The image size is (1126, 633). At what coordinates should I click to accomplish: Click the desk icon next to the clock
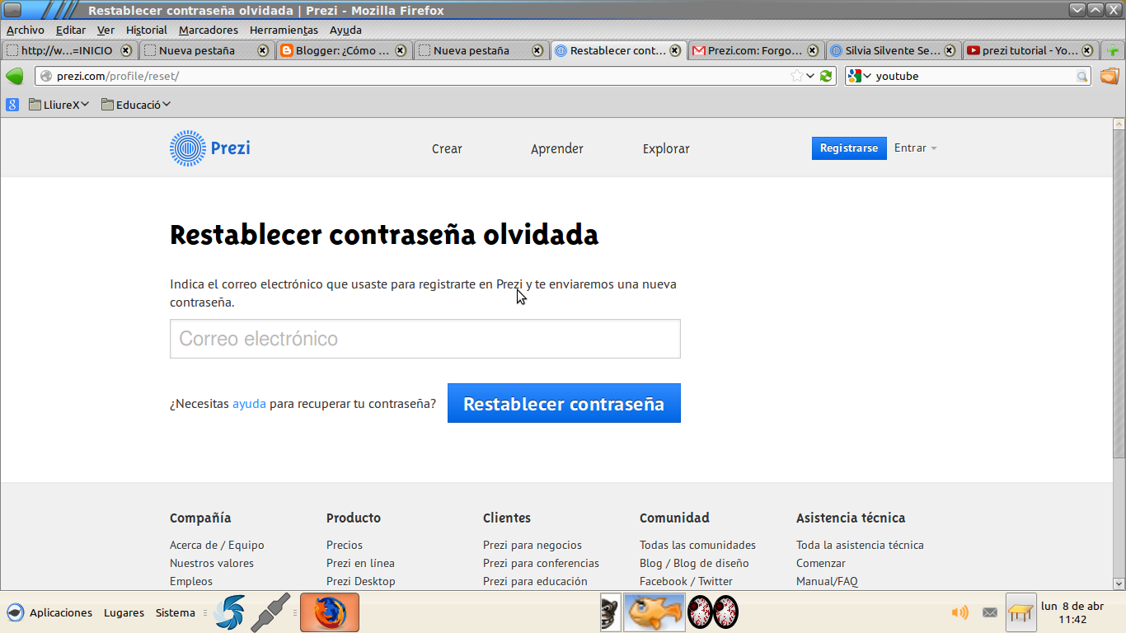pyautogui.click(x=1020, y=612)
